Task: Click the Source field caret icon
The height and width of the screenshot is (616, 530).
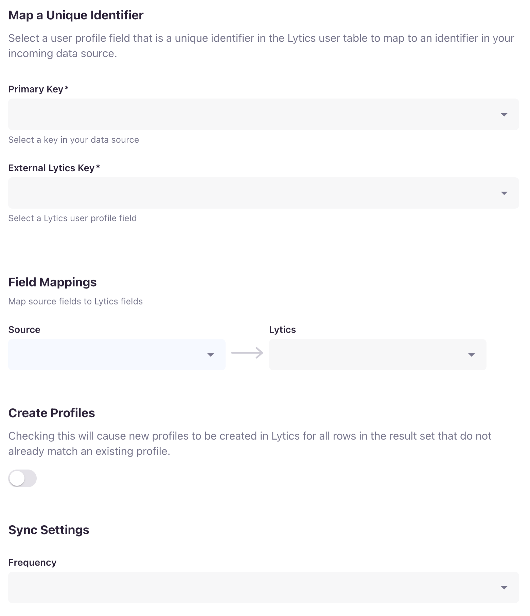Action: (x=210, y=355)
